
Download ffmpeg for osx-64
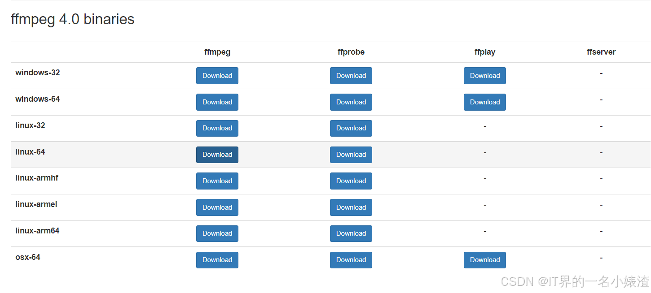(217, 260)
